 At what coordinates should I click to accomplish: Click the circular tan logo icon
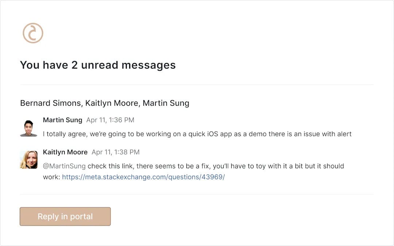(33, 33)
